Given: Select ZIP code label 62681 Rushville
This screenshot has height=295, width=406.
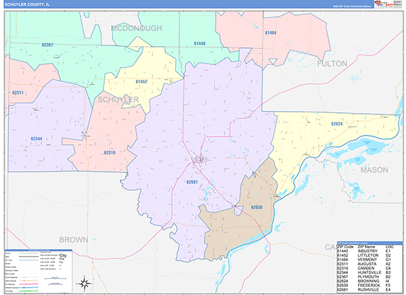Looking at the screenshot, I should click(x=192, y=182).
